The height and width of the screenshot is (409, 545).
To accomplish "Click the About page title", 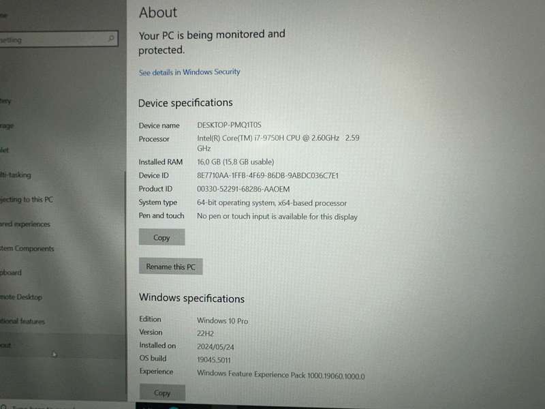I will [158, 12].
